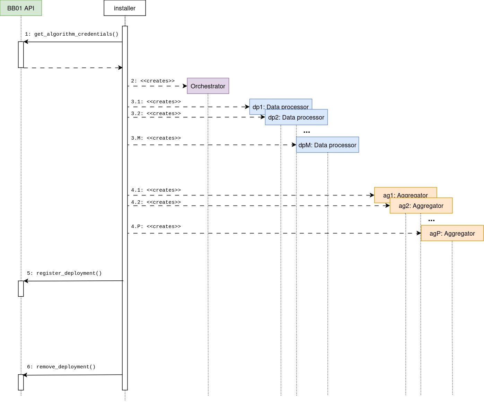
Task: Select BB01 API activation bar for remove_deployment
Action: pyautogui.click(x=21, y=382)
